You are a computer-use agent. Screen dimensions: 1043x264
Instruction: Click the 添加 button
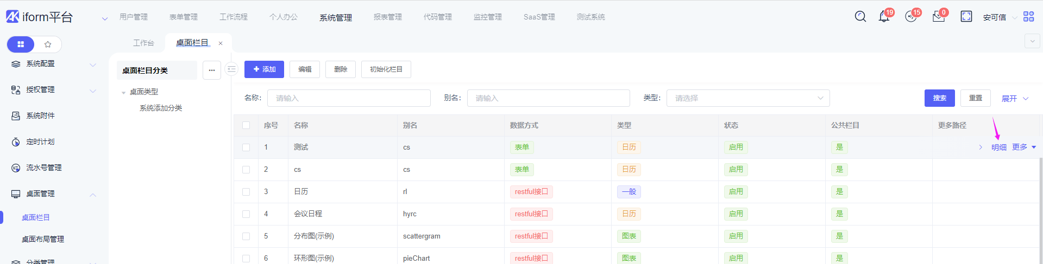coord(264,69)
